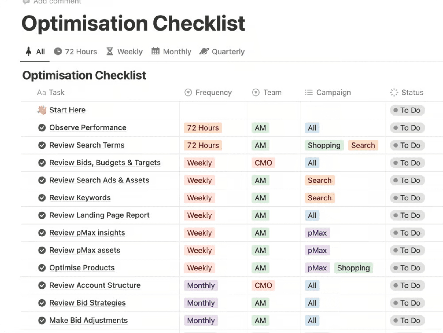This screenshot has width=443, height=333.
Task: Click the sparkle icon in Status column header
Action: click(x=394, y=92)
